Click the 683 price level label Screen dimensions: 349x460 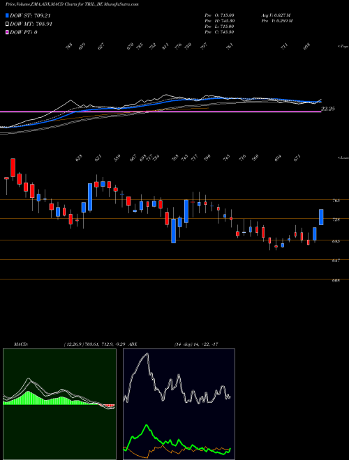click(x=336, y=241)
